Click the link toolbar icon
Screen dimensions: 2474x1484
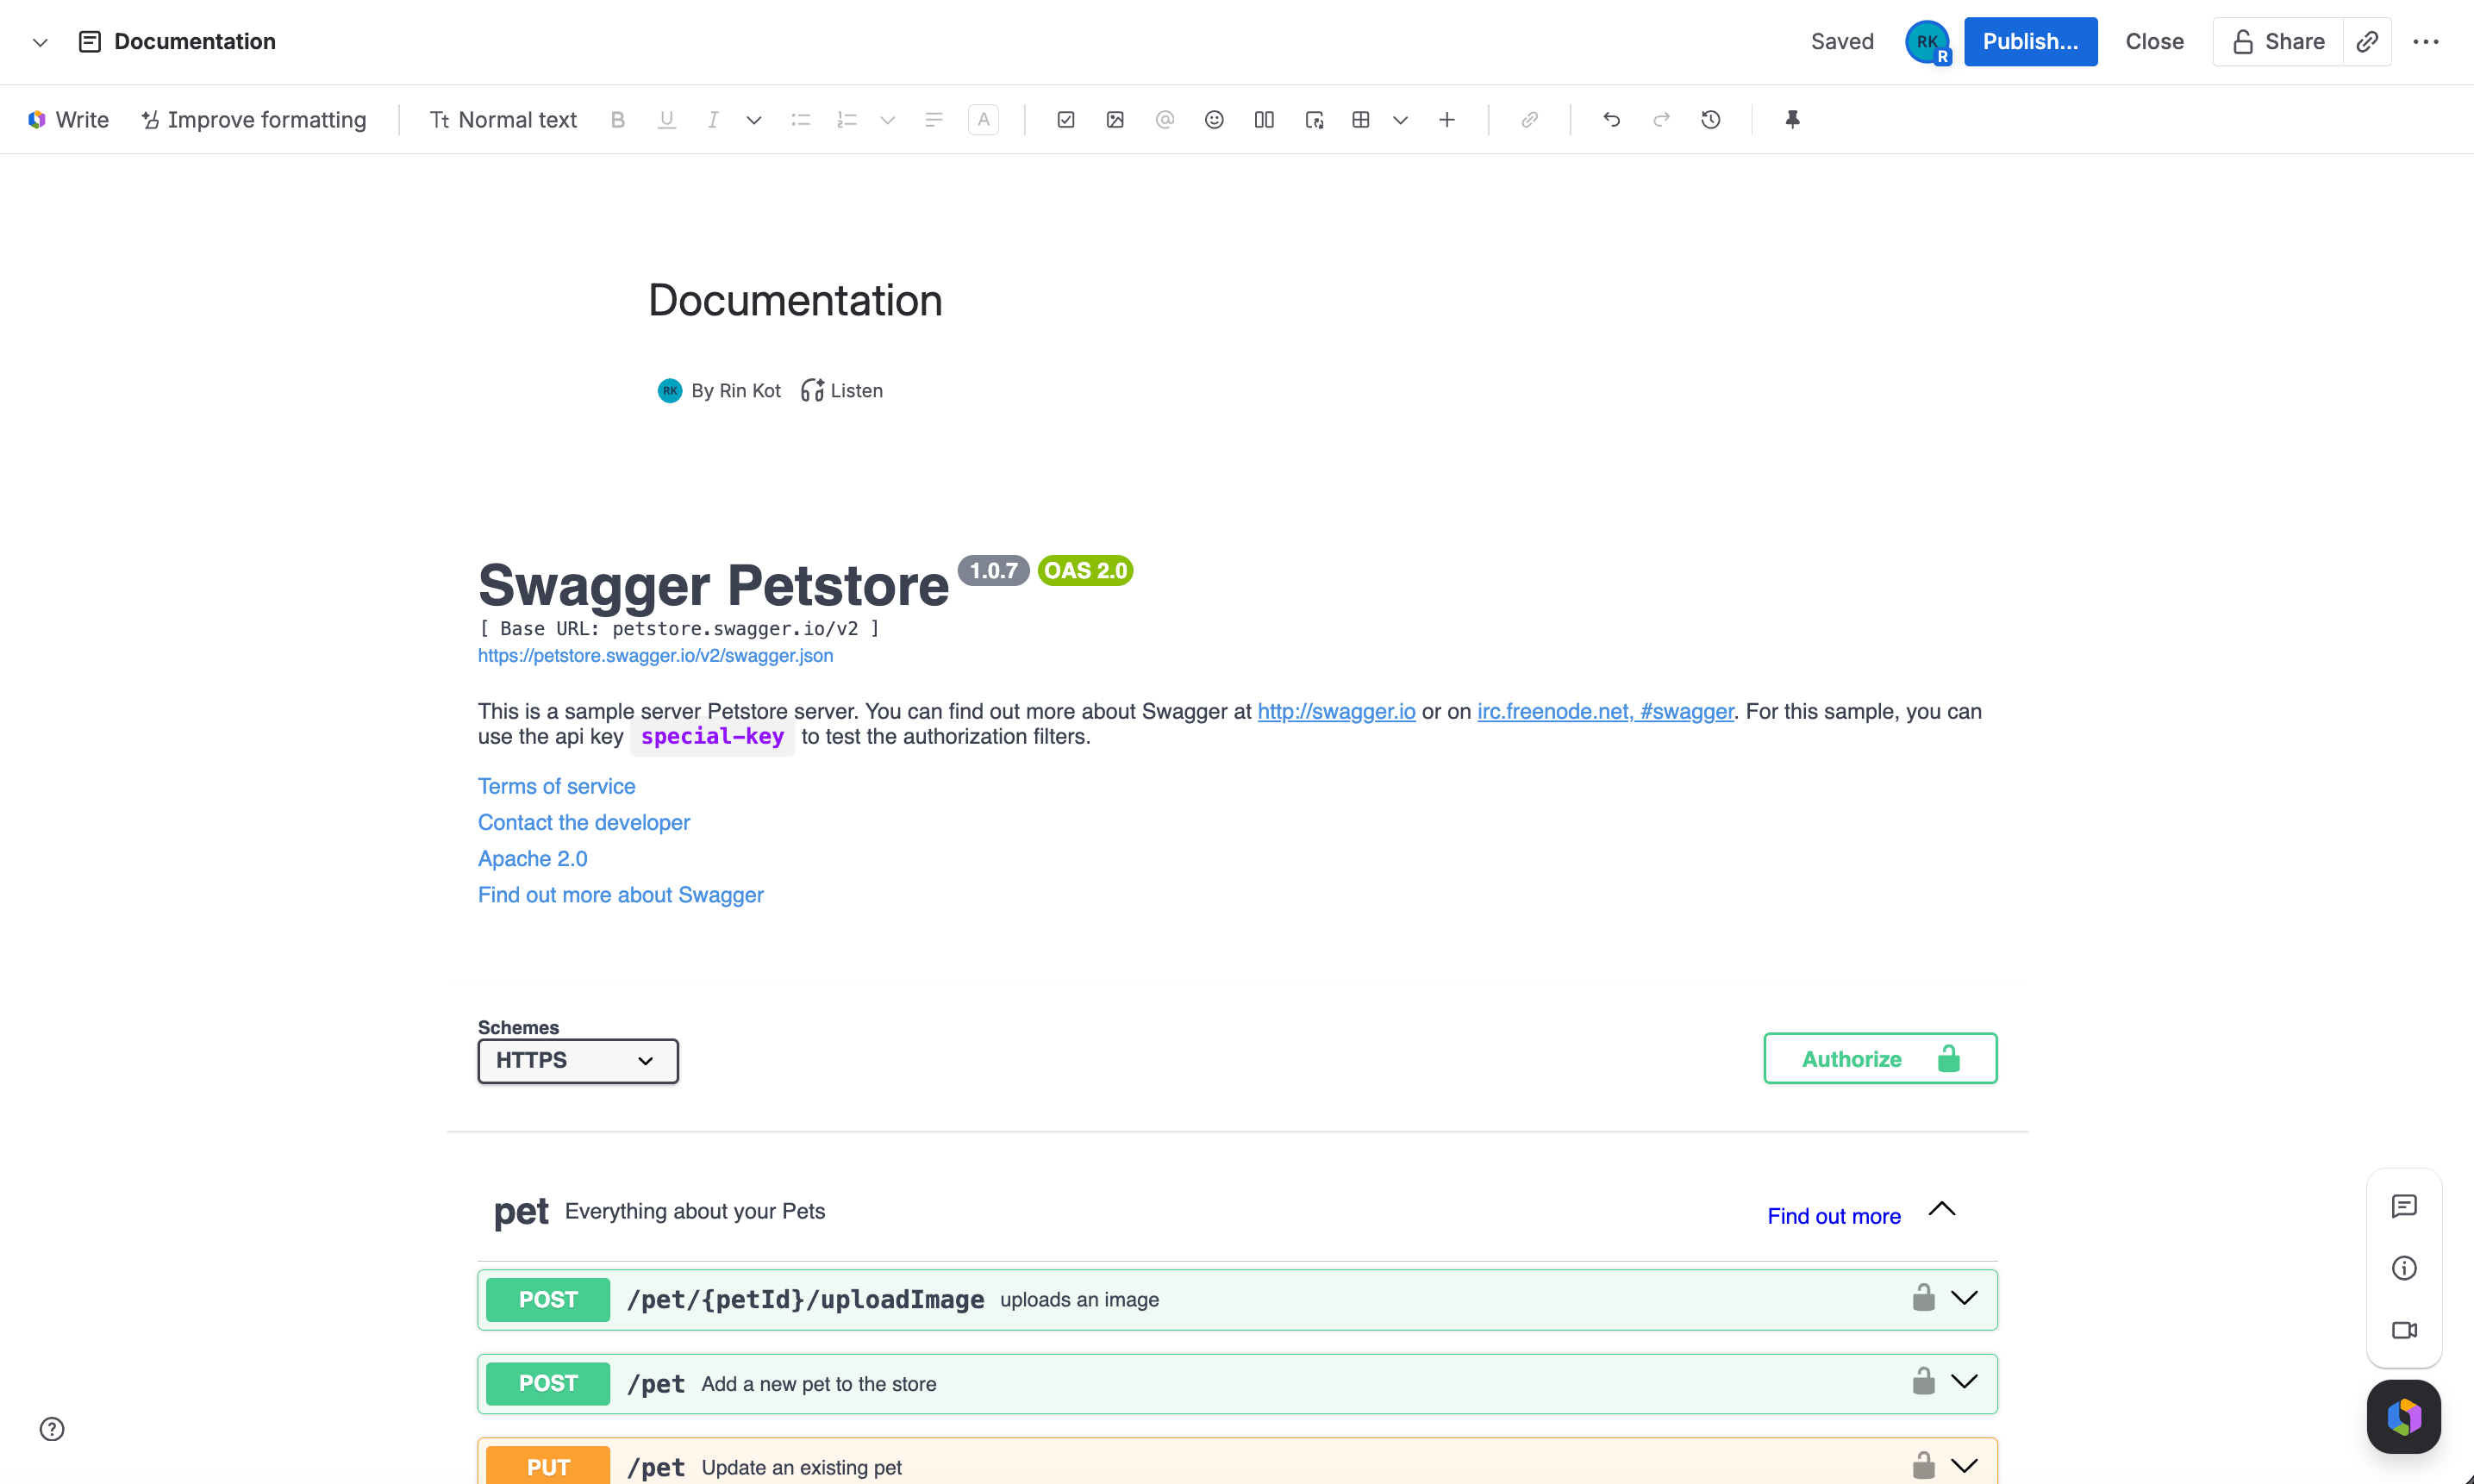(1529, 120)
